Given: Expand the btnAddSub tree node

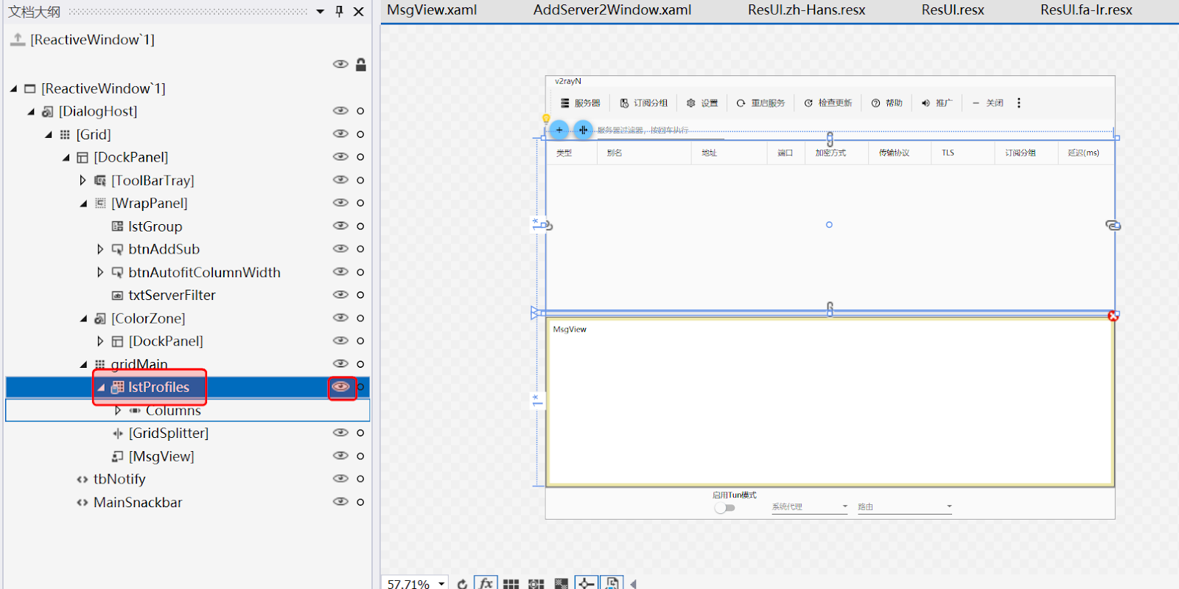Looking at the screenshot, I should (100, 249).
